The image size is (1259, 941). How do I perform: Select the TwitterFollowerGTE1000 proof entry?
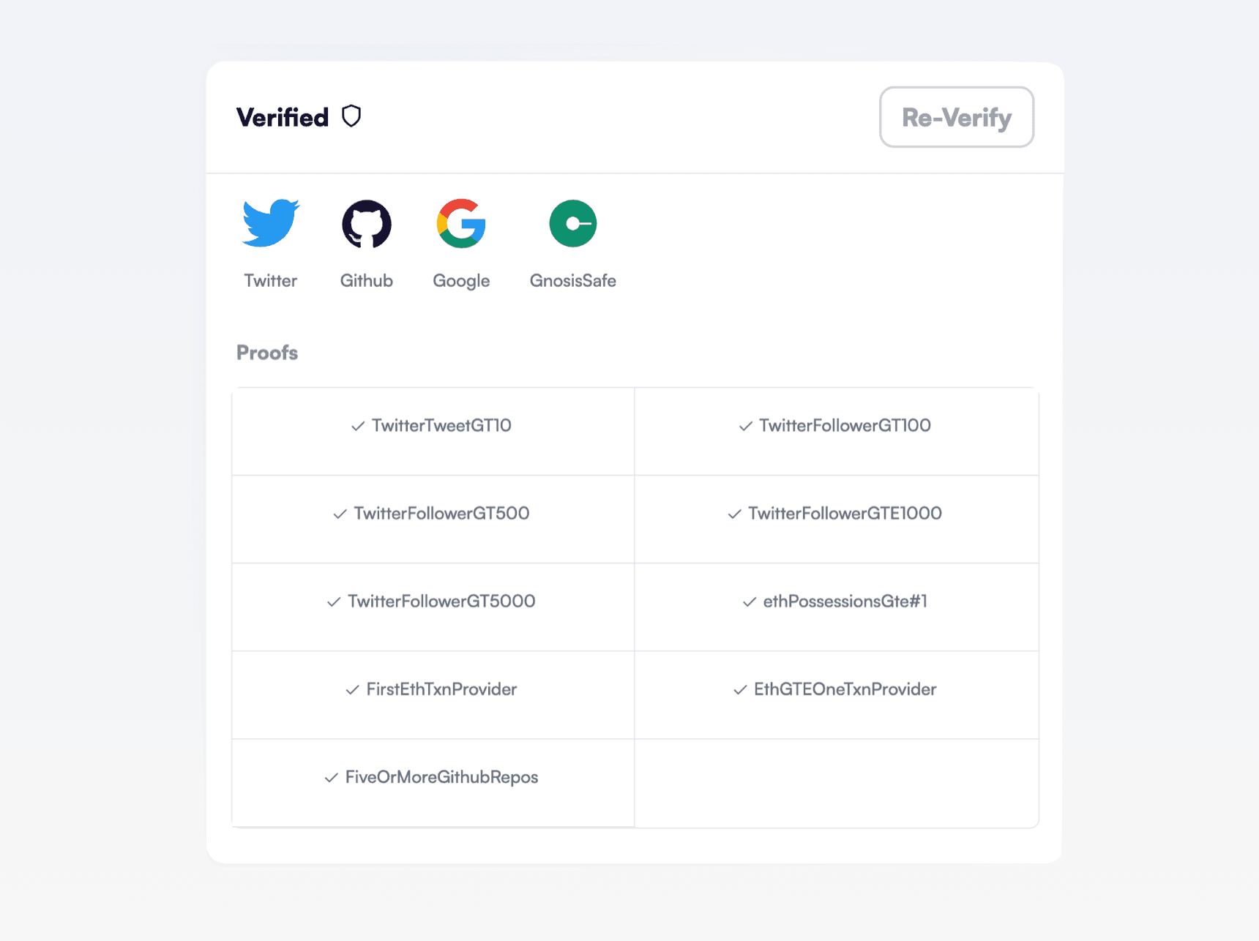pyautogui.click(x=836, y=519)
